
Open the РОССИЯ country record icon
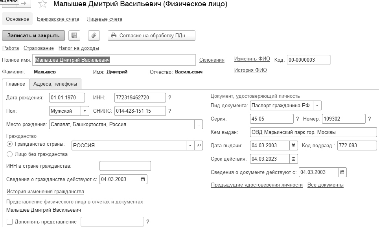(199, 146)
